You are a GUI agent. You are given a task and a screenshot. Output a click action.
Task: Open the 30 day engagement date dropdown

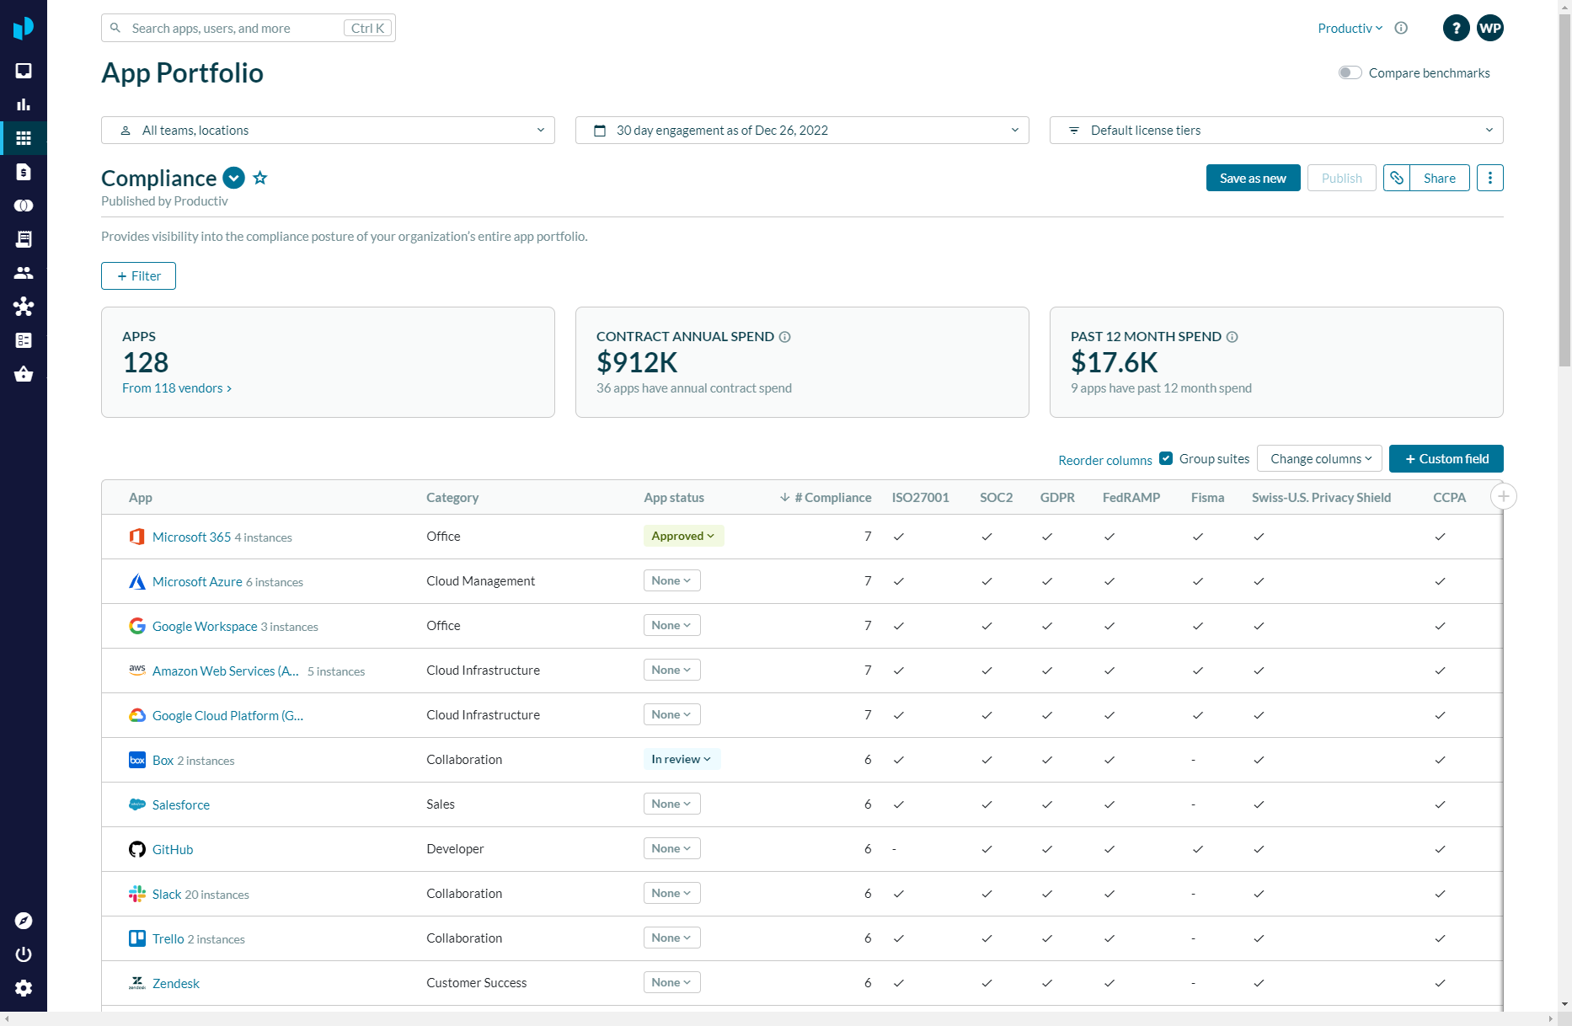(x=801, y=131)
